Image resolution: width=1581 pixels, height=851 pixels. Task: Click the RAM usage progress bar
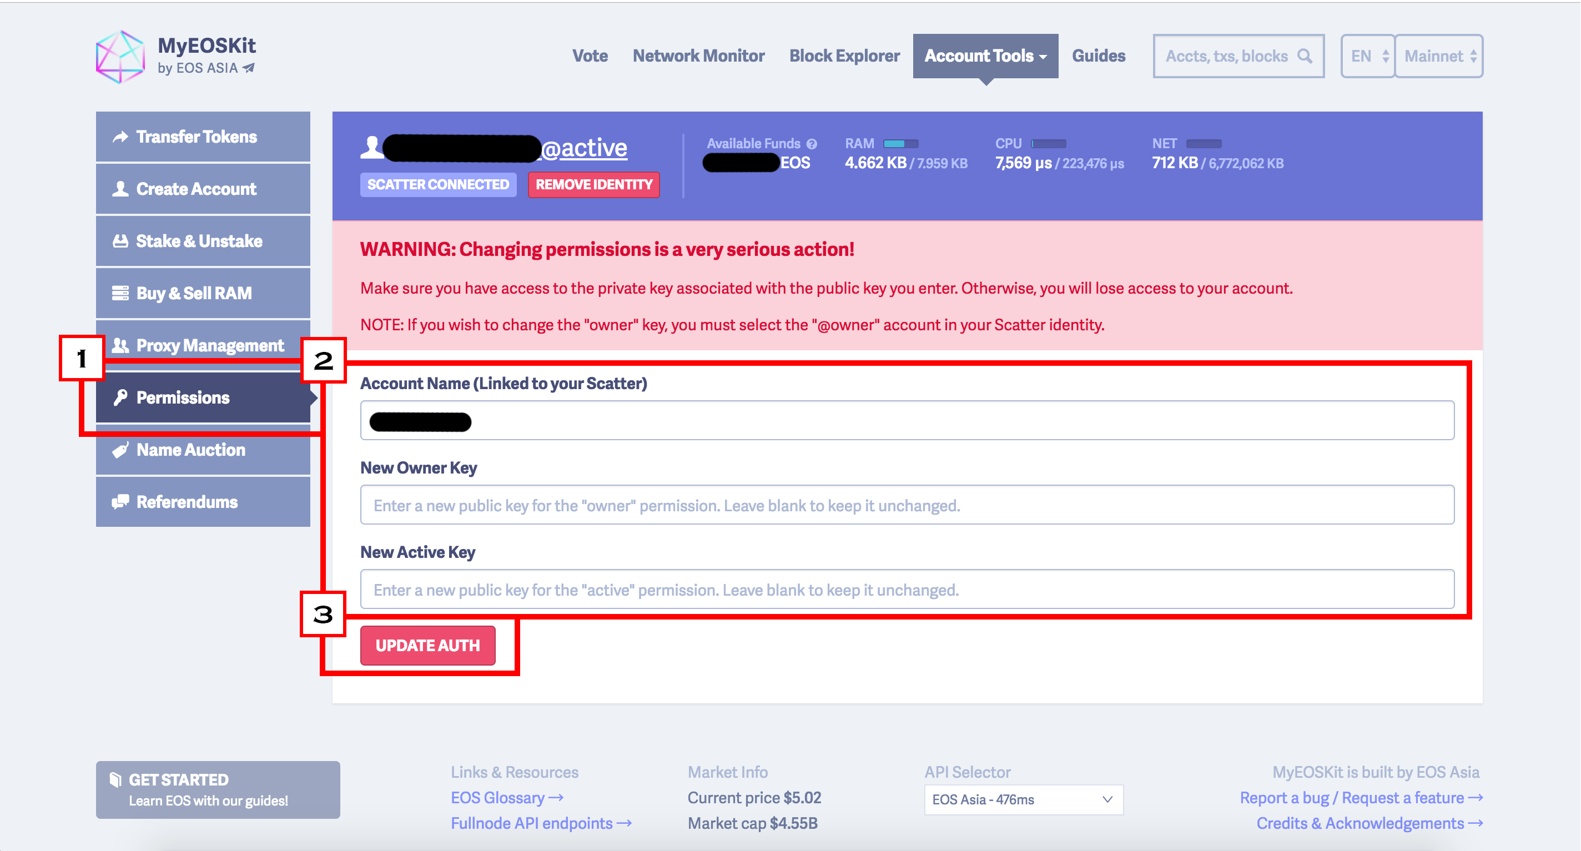point(900,144)
